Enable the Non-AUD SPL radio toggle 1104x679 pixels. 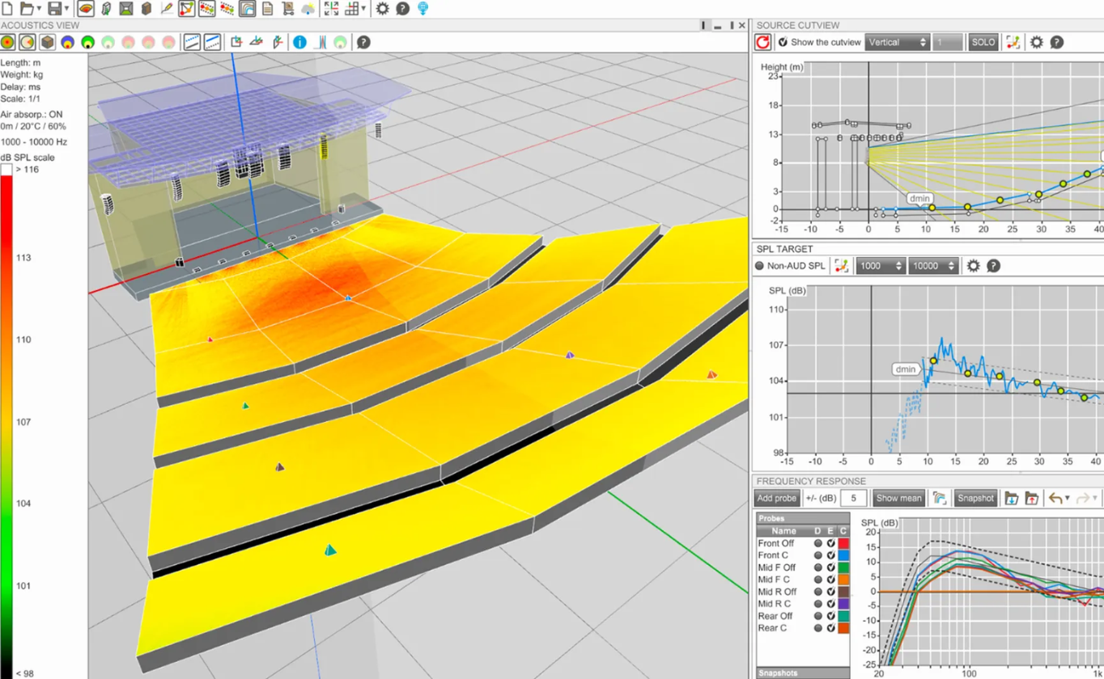point(759,266)
